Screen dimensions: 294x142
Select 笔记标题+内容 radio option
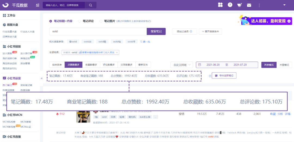point(51,21)
